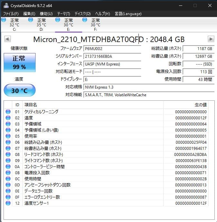The width and height of the screenshot is (217, 222).
Task: Click status orb for 04 予備領域 (しきい値)
Action: (x=8, y=130)
